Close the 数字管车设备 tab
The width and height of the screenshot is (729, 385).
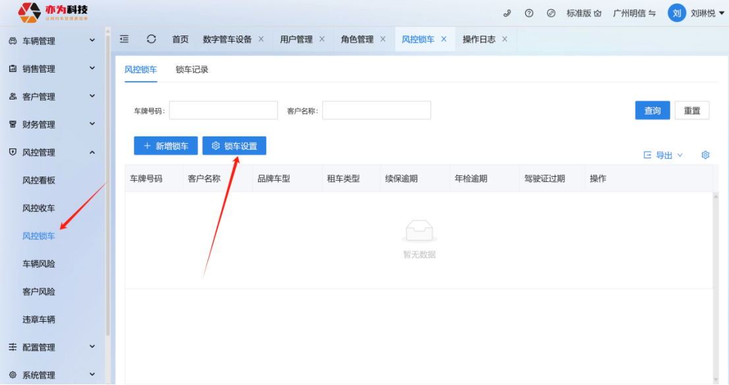tap(261, 39)
